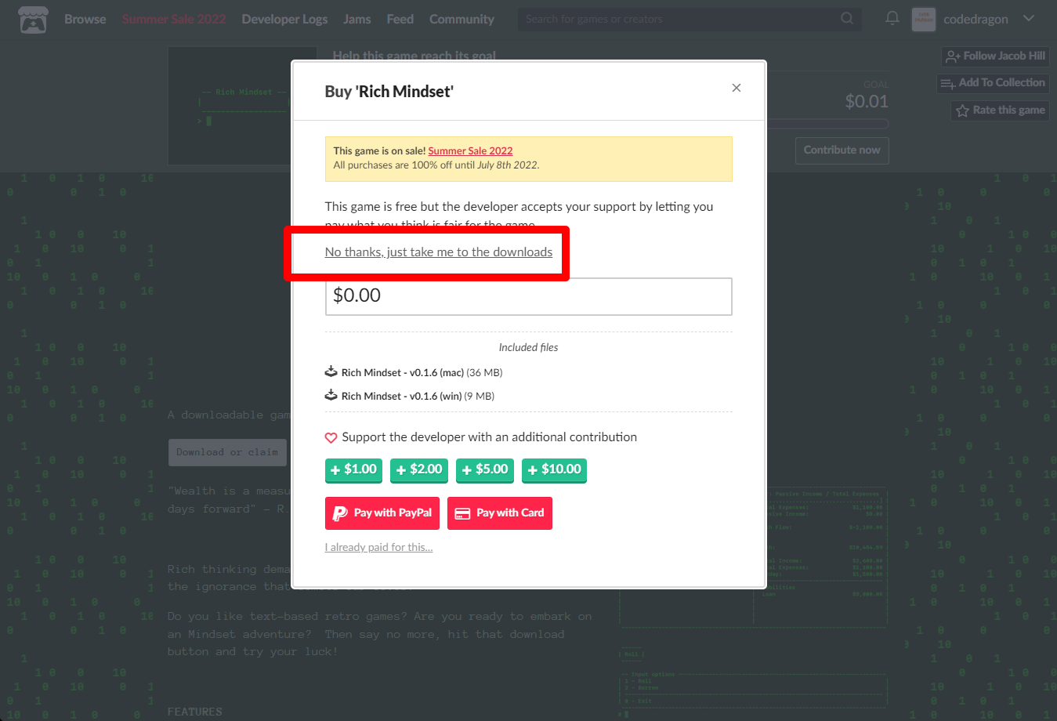
Task: Click No thanks, just take me to the downloads
Action: click(x=439, y=252)
